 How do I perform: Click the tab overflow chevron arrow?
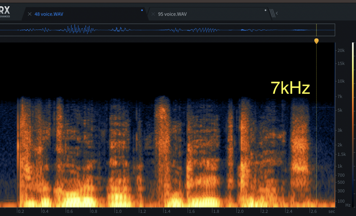[277, 14]
